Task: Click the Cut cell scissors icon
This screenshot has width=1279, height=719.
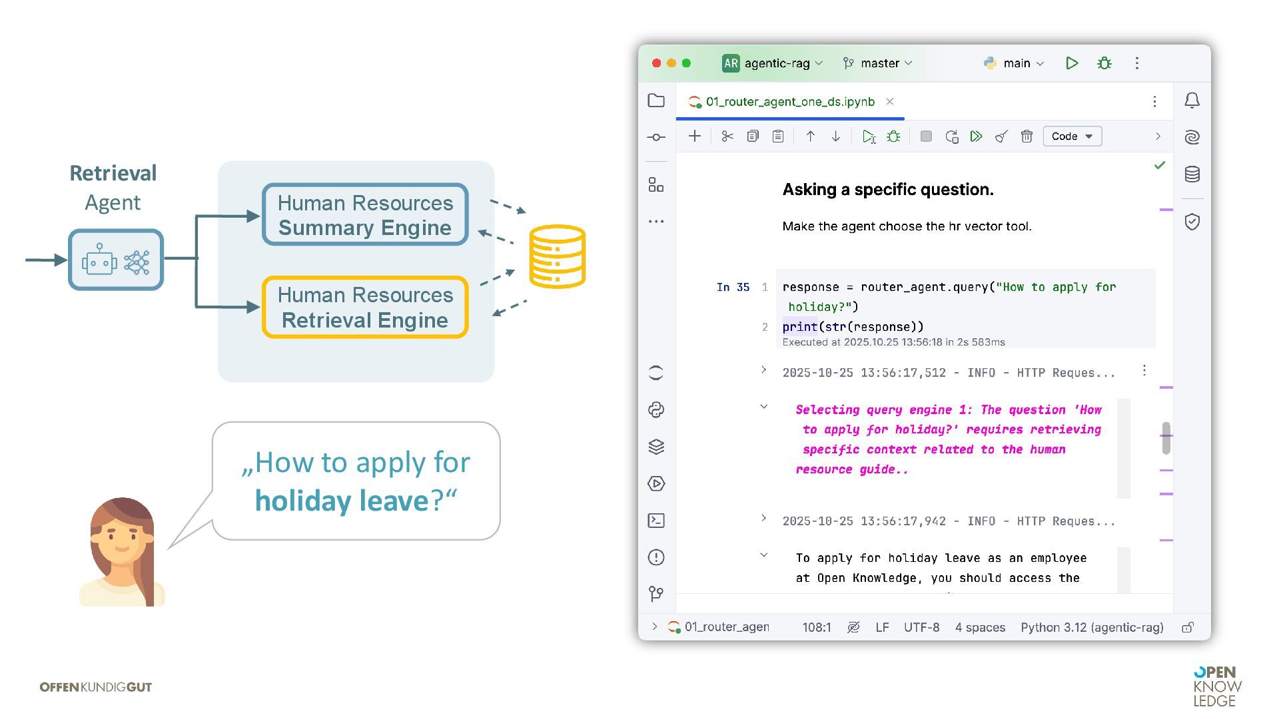Action: [727, 136]
